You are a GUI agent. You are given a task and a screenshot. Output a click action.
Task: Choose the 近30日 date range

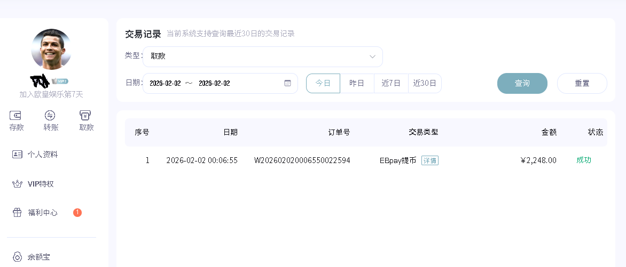pyautogui.click(x=425, y=83)
